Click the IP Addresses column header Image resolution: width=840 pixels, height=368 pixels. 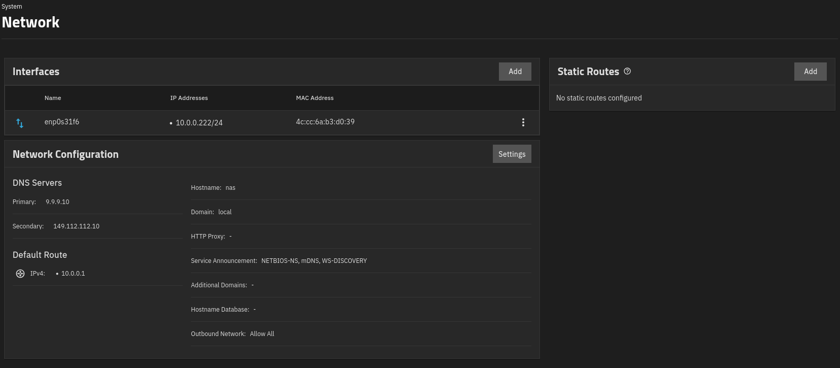pos(189,98)
